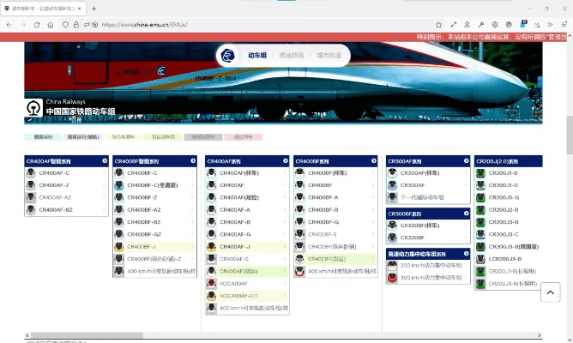Toggle the 载客运行 legend filter
Viewport: 573px width, 343px height.
43,136
